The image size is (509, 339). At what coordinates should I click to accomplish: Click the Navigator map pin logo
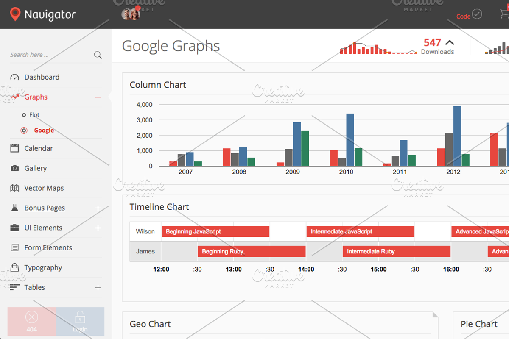coord(15,14)
